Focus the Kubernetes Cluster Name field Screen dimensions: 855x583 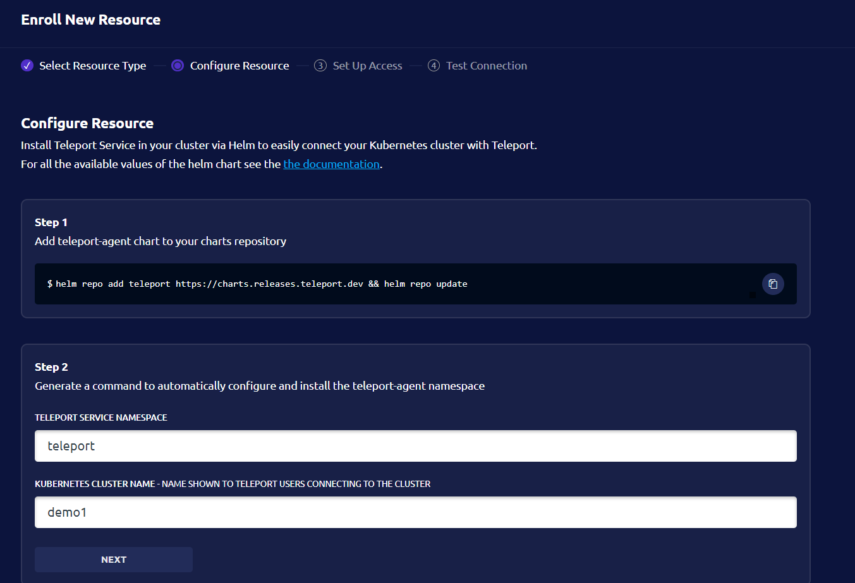(416, 512)
